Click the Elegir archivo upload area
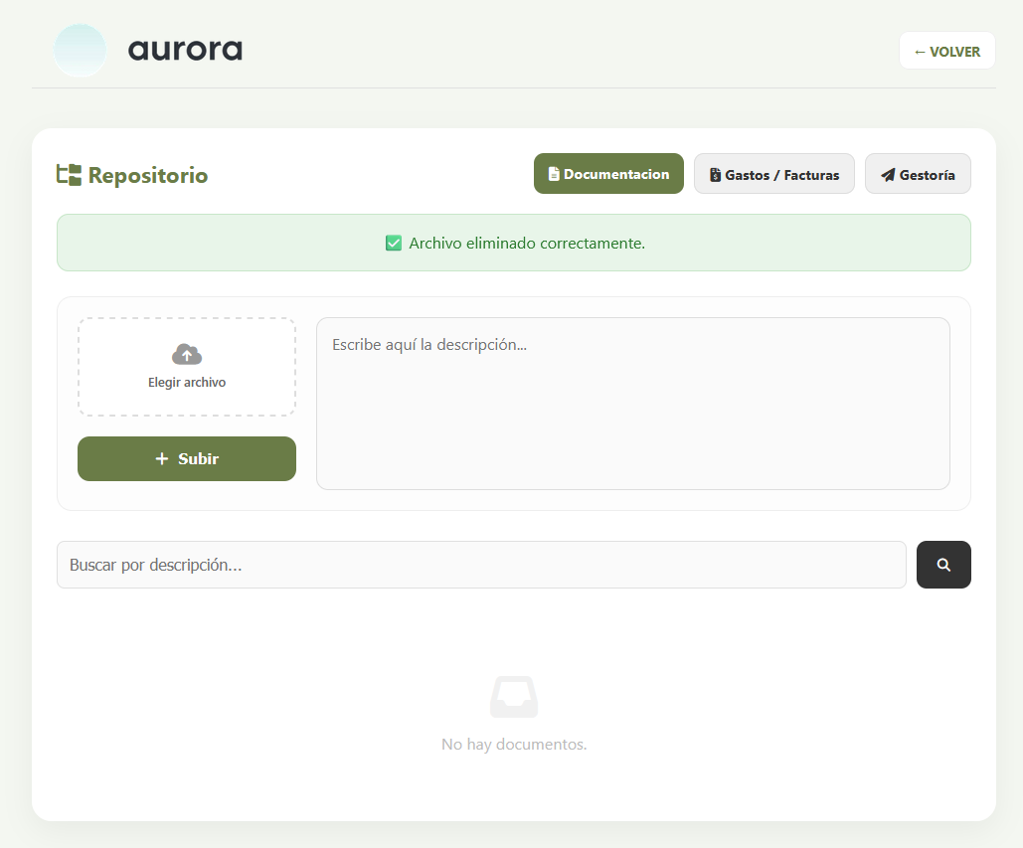This screenshot has height=848, width=1023. 187,366
